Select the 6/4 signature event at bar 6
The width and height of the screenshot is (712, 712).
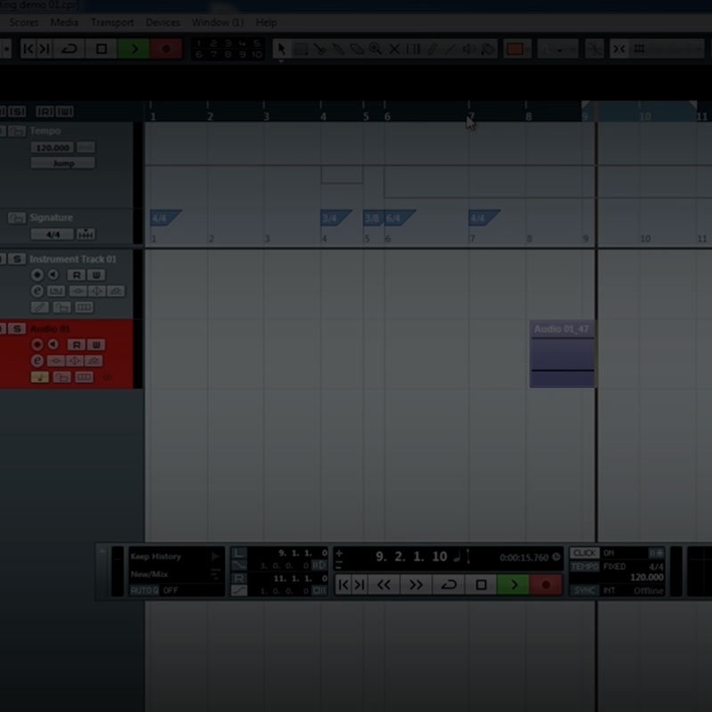coord(400,218)
